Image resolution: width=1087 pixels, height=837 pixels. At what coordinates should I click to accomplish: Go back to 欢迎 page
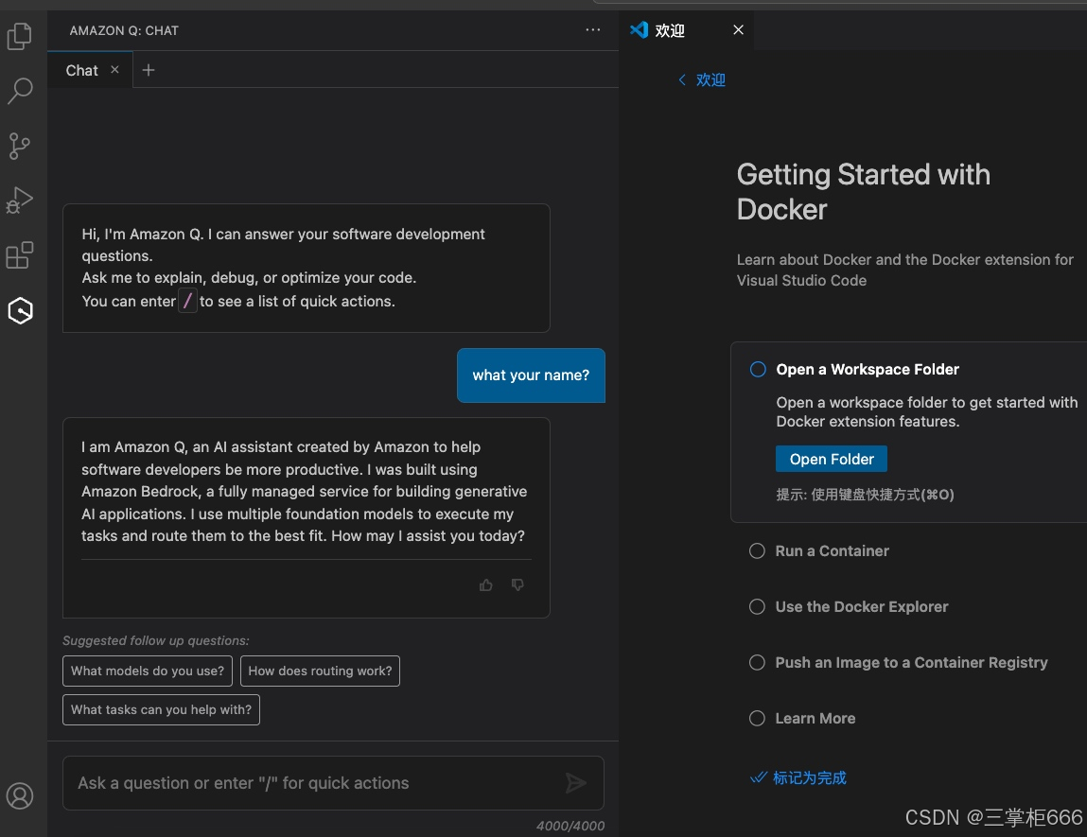point(702,79)
